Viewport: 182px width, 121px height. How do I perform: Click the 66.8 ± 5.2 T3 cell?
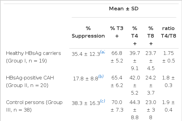117,57
